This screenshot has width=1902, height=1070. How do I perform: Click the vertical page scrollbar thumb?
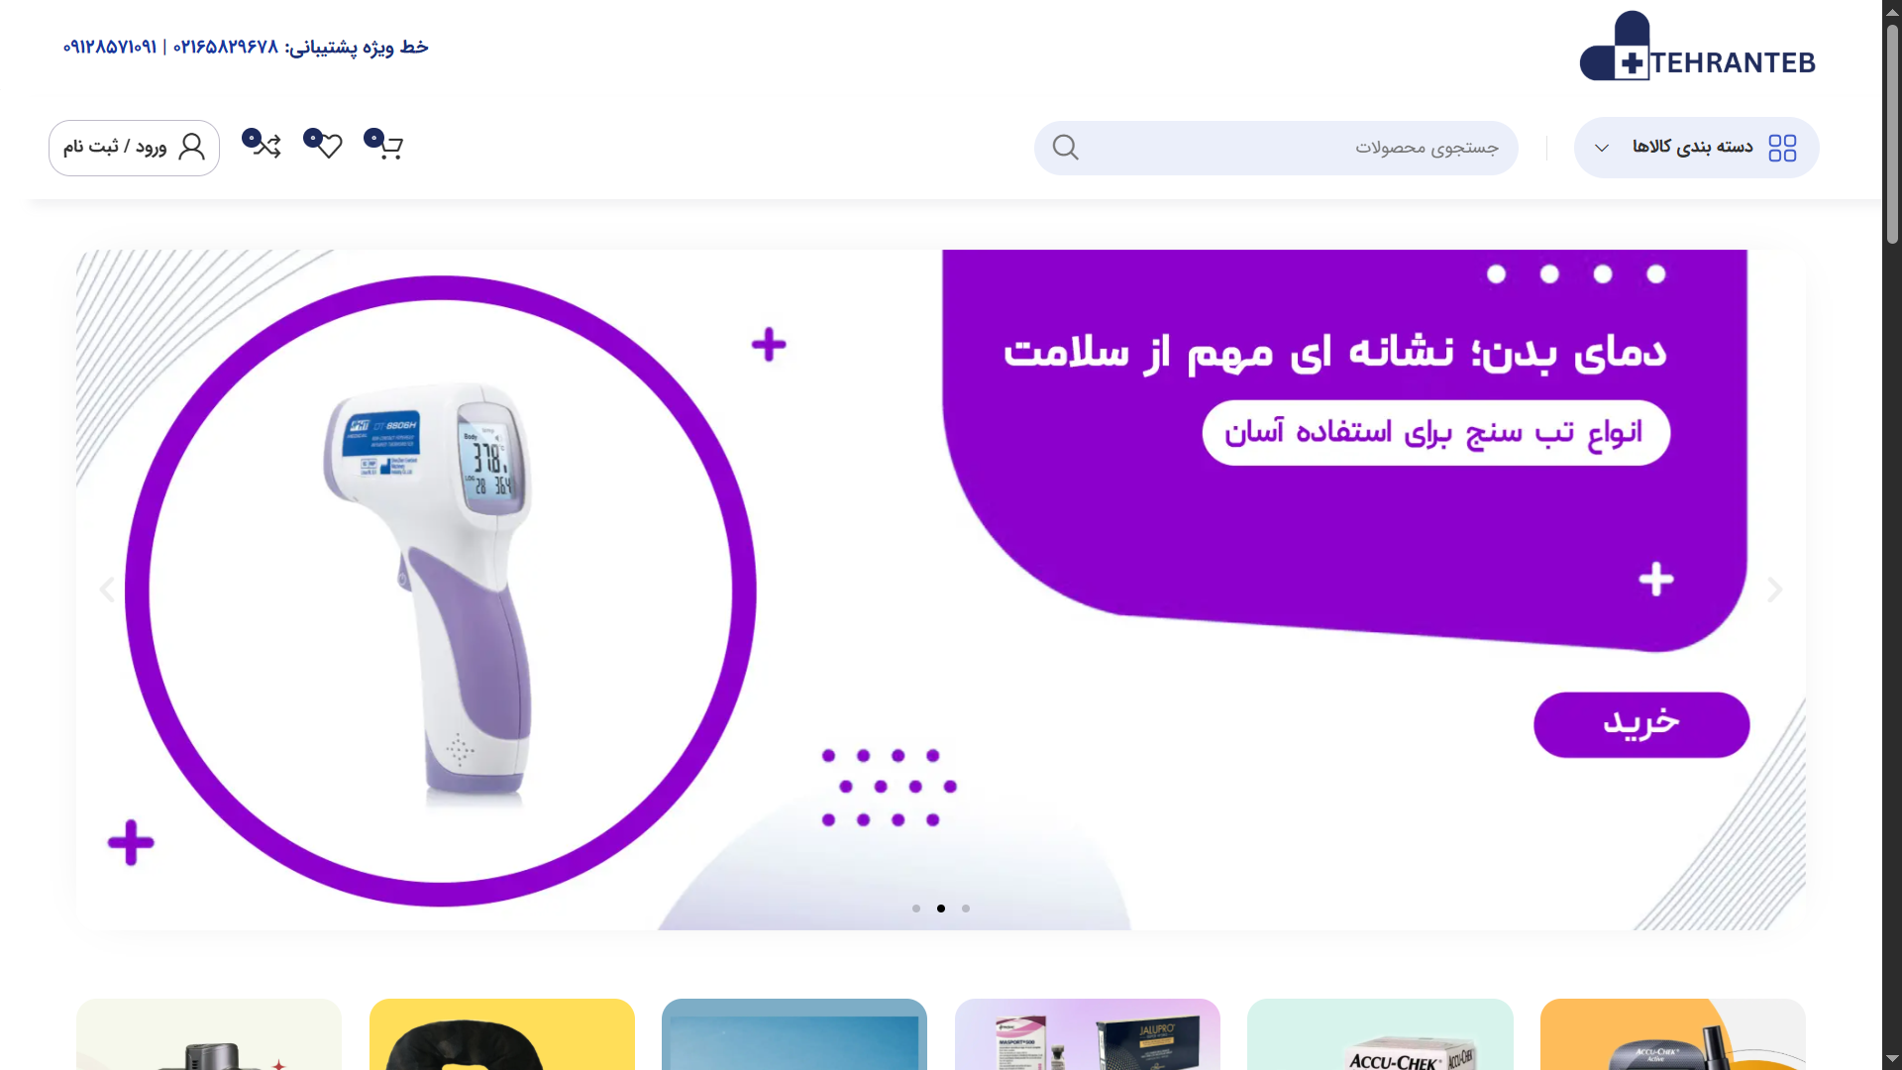click(x=1892, y=134)
